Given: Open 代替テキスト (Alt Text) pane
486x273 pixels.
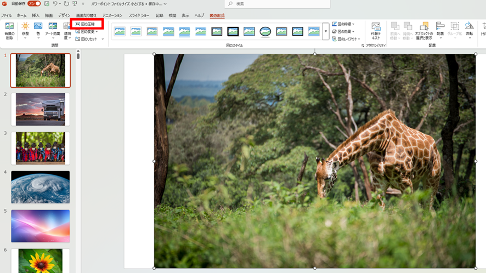Looking at the screenshot, I should (376, 31).
